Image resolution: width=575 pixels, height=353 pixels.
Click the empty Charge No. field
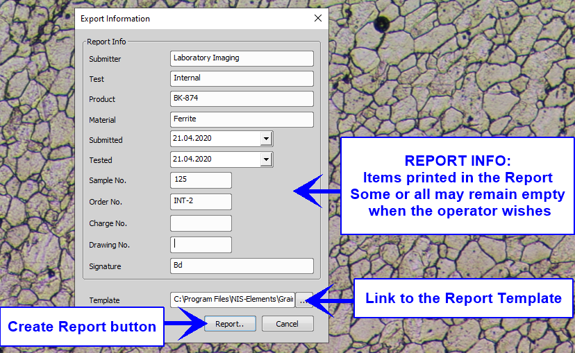coord(200,223)
